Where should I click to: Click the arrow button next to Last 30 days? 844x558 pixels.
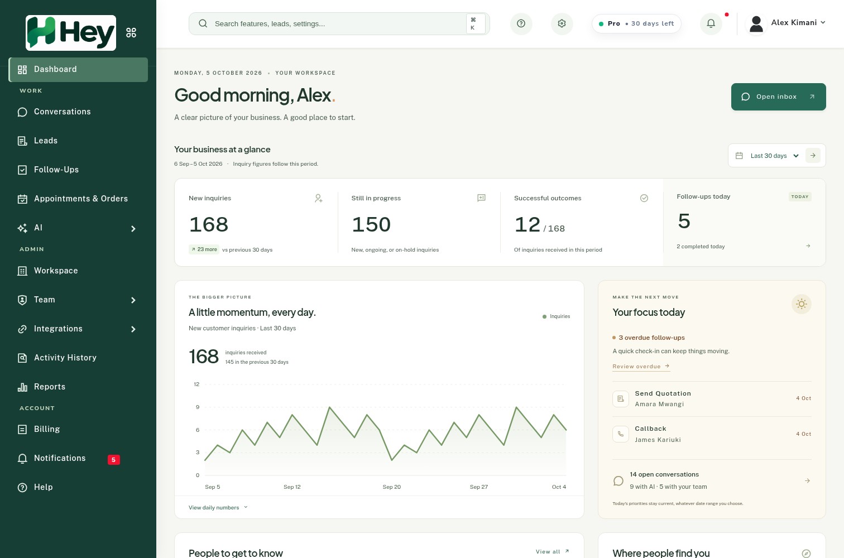click(x=813, y=156)
